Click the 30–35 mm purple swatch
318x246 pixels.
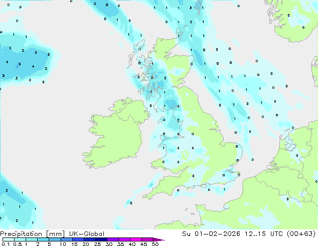pos(112,239)
